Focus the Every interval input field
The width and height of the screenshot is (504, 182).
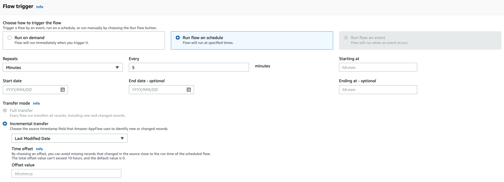(189, 67)
